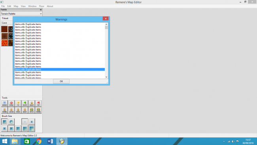Open the Floor menu
The height and width of the screenshot is (145, 257).
pos(42,6)
